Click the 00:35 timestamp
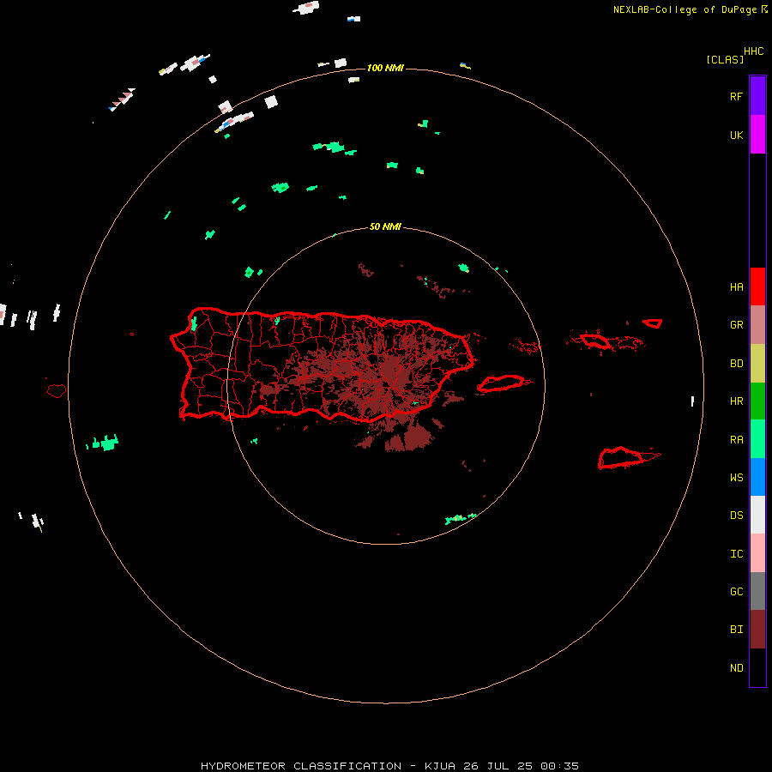The width and height of the screenshot is (772, 772). click(x=559, y=766)
